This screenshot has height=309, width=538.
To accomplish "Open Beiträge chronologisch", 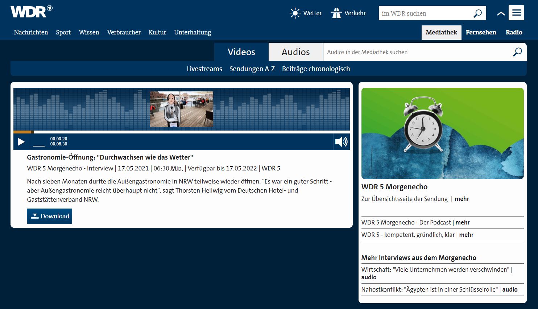I will [x=316, y=69].
